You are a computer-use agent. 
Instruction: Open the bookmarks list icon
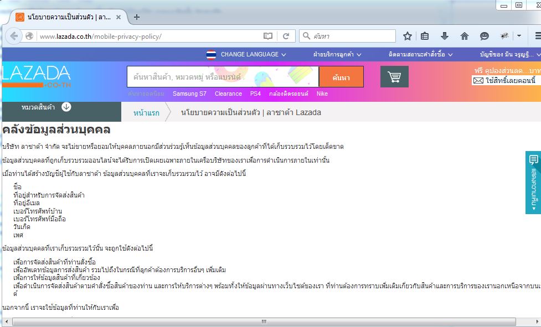click(425, 36)
